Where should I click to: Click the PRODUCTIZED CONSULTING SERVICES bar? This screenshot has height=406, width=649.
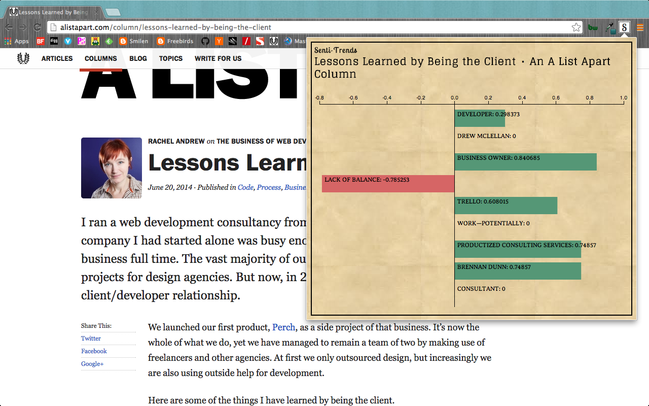point(518,249)
